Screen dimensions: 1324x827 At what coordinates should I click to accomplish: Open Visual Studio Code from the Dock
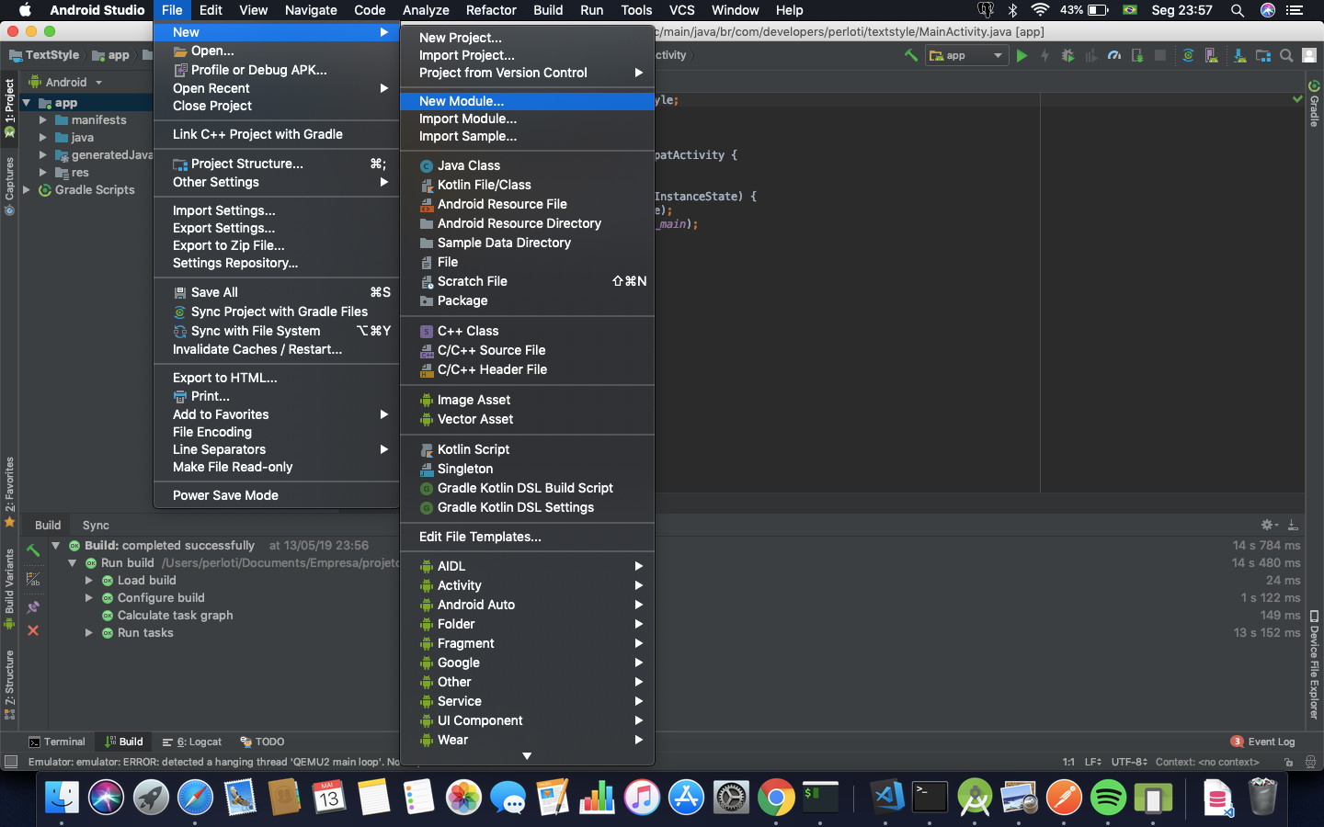coord(887,797)
